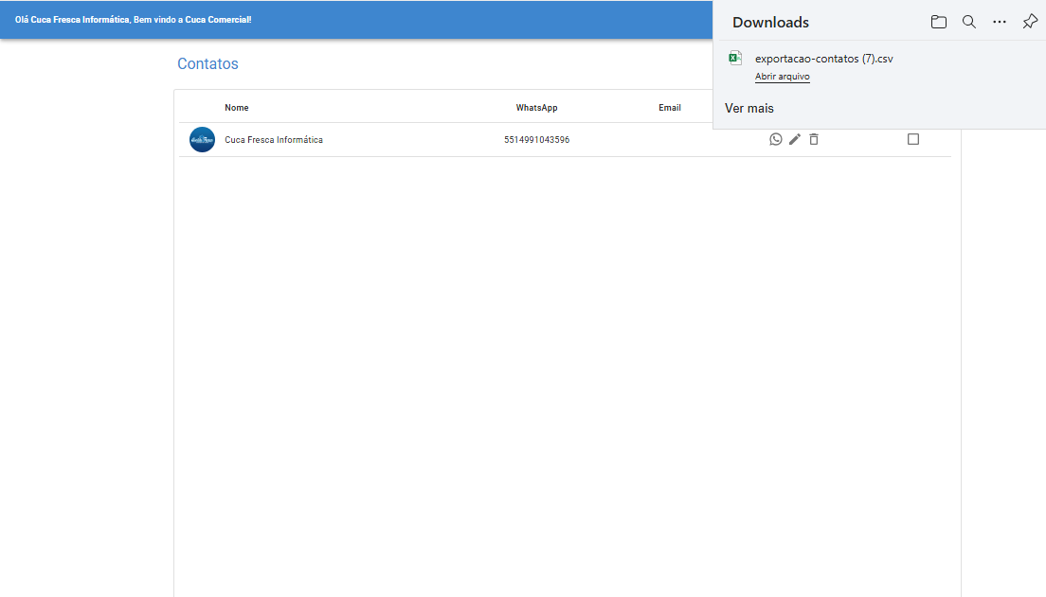Click Ver mais in Downloads
This screenshot has width=1046, height=597.
(749, 108)
